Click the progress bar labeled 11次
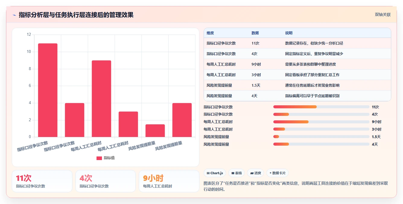The height and width of the screenshot is (204, 403). 321,107
